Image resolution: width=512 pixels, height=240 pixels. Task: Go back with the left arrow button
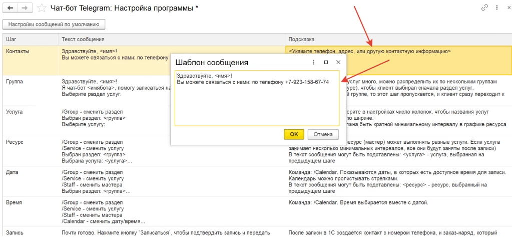(10, 8)
